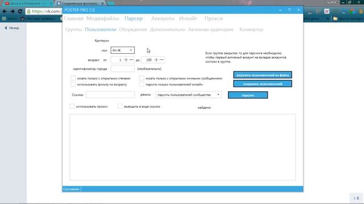Focus the minimum age field showing 1
364x204 pixels.
click(117, 60)
